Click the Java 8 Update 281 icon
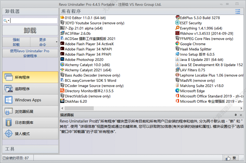246x163 pixels. [x=177, y=59]
